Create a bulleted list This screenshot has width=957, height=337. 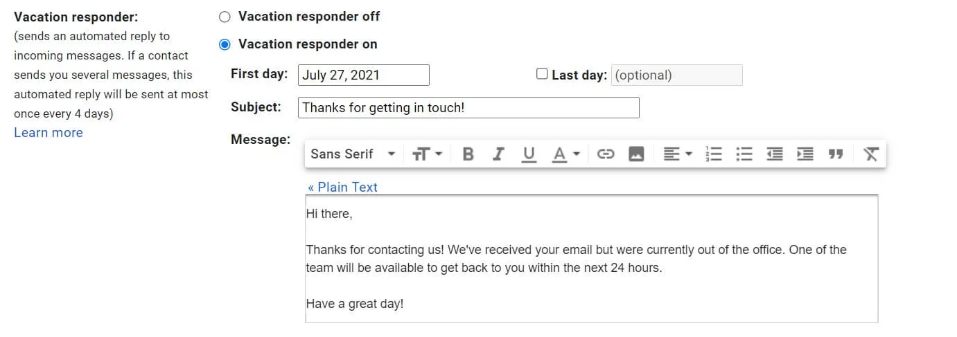pos(744,154)
